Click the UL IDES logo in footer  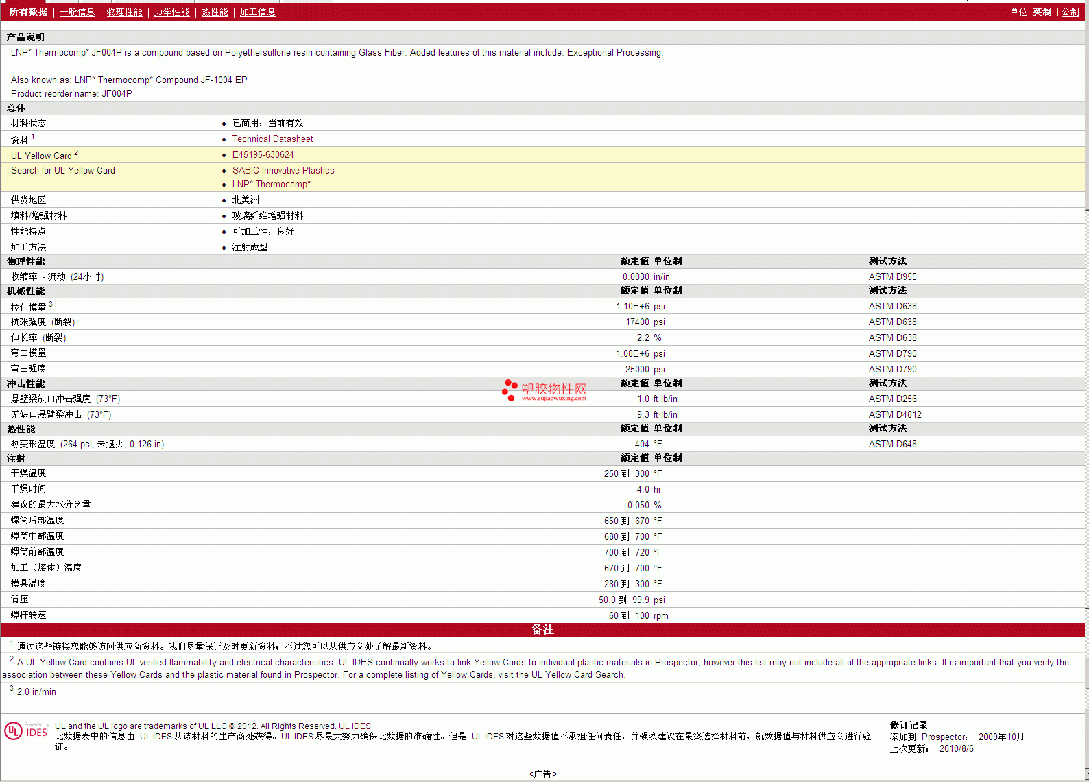pos(26,731)
